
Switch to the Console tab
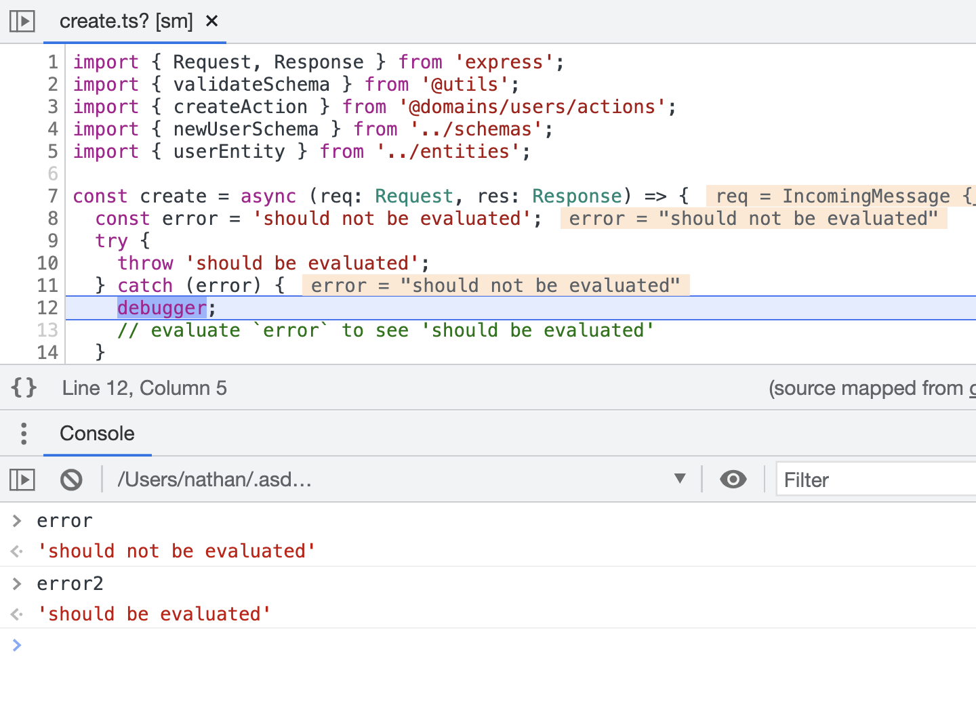[x=97, y=434]
